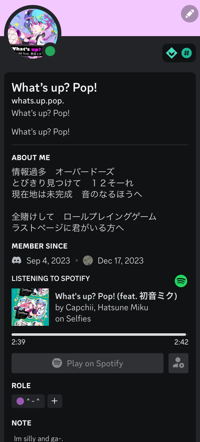Click the purple ^ - ^ role badge
The image size is (200, 442).
(28, 401)
